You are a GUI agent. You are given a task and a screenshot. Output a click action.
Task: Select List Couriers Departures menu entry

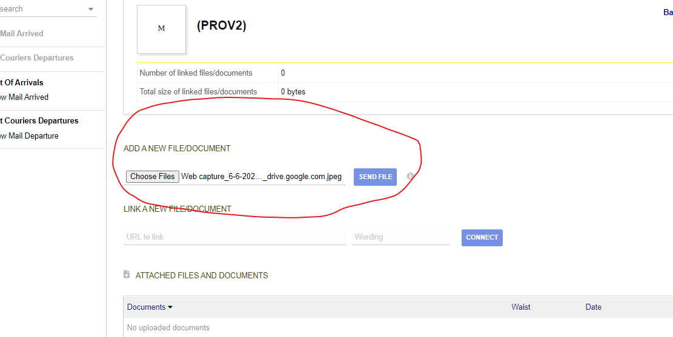click(x=39, y=121)
